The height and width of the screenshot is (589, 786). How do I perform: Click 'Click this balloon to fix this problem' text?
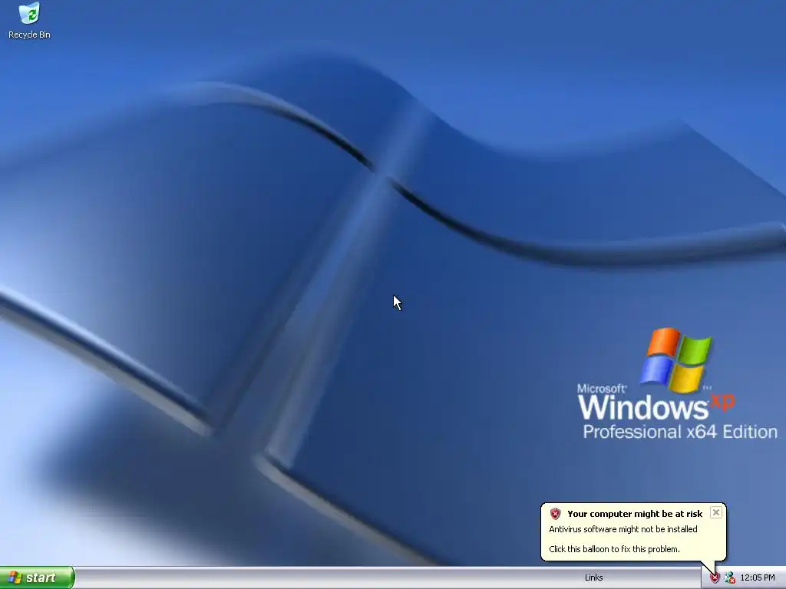pos(614,549)
